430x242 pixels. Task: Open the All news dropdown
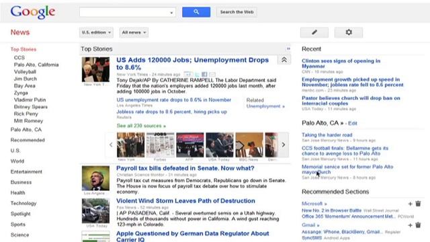coord(134,32)
